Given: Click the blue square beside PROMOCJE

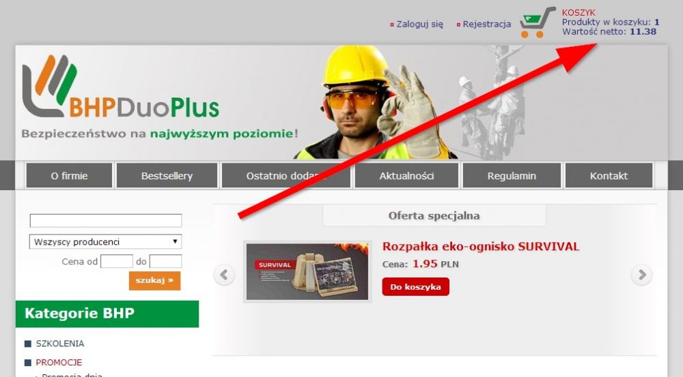Looking at the screenshot, I should pos(28,362).
